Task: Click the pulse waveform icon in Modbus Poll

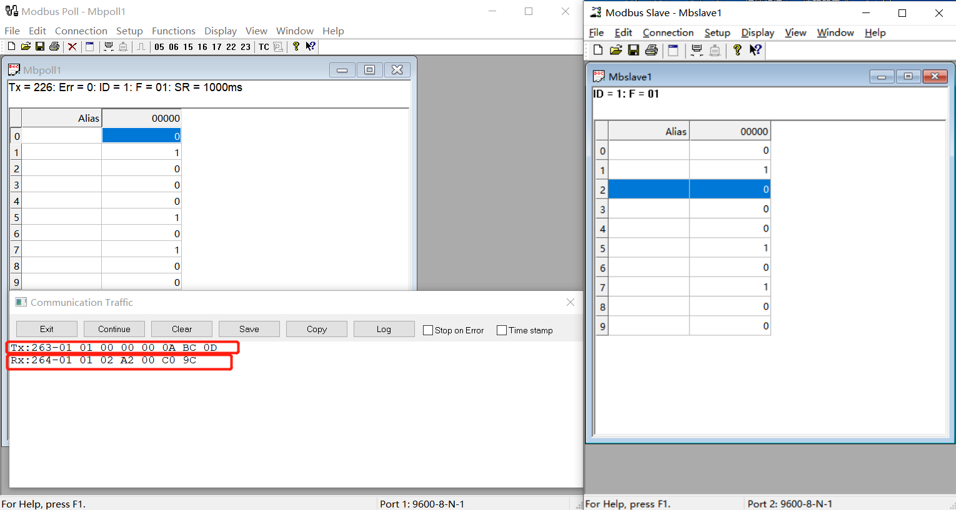Action: pos(142,46)
